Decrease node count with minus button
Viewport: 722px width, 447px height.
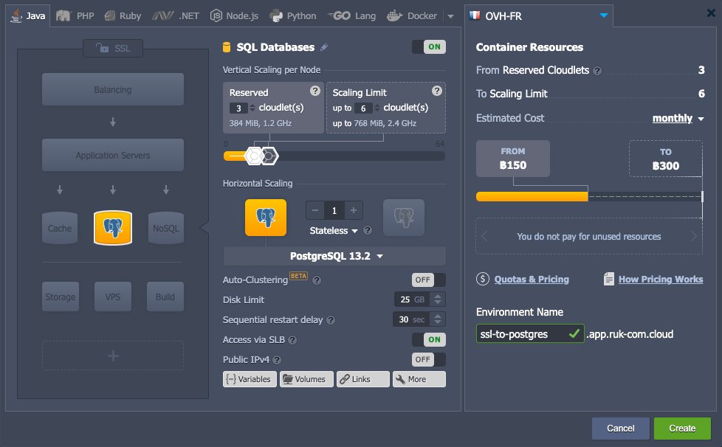[x=315, y=211]
